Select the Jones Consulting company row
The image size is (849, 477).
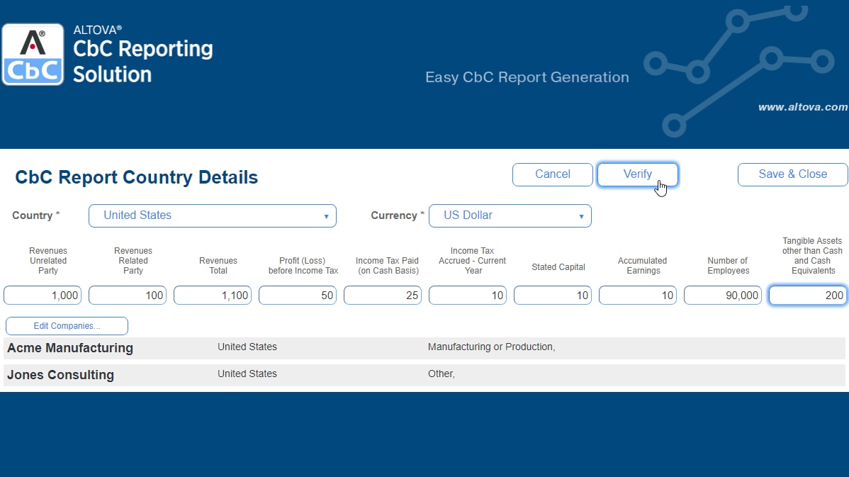pos(425,375)
